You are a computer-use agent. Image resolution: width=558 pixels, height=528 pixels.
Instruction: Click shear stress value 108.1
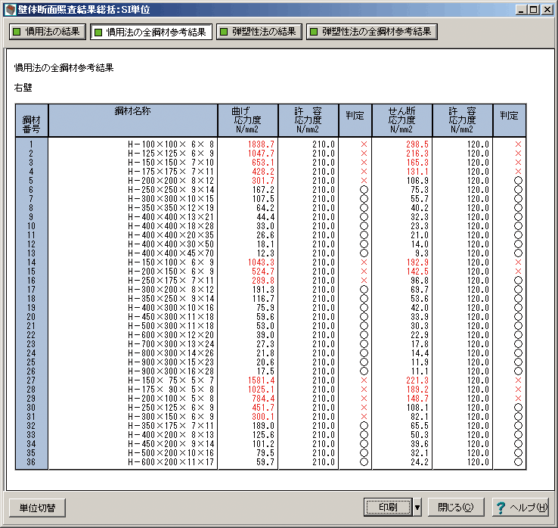point(417,408)
